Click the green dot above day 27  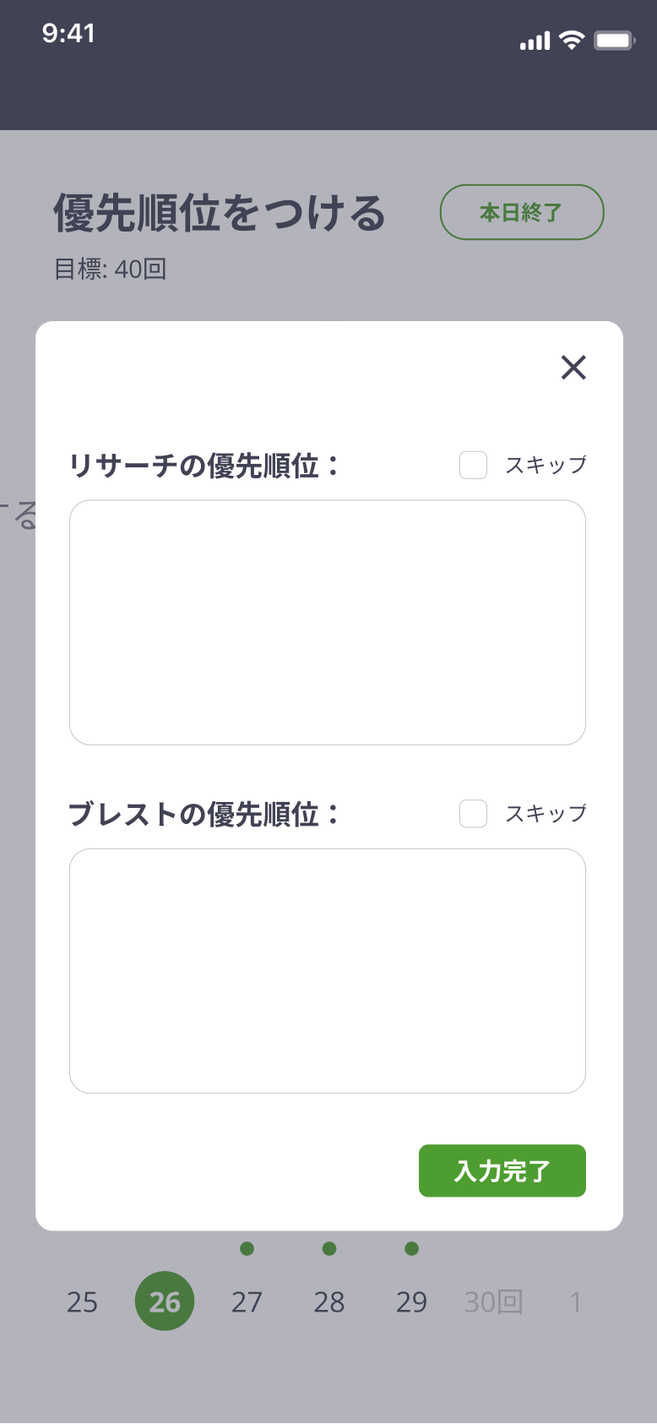(247, 1248)
